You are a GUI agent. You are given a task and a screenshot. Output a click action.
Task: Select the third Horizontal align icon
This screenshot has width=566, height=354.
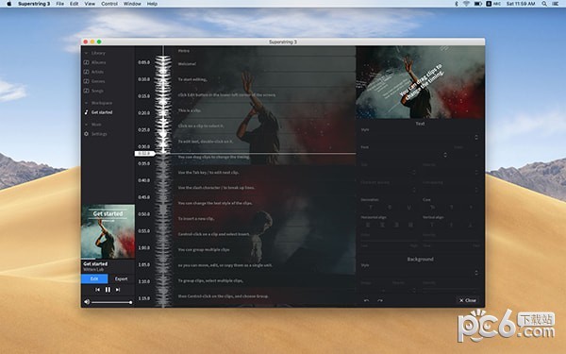[x=396, y=225]
